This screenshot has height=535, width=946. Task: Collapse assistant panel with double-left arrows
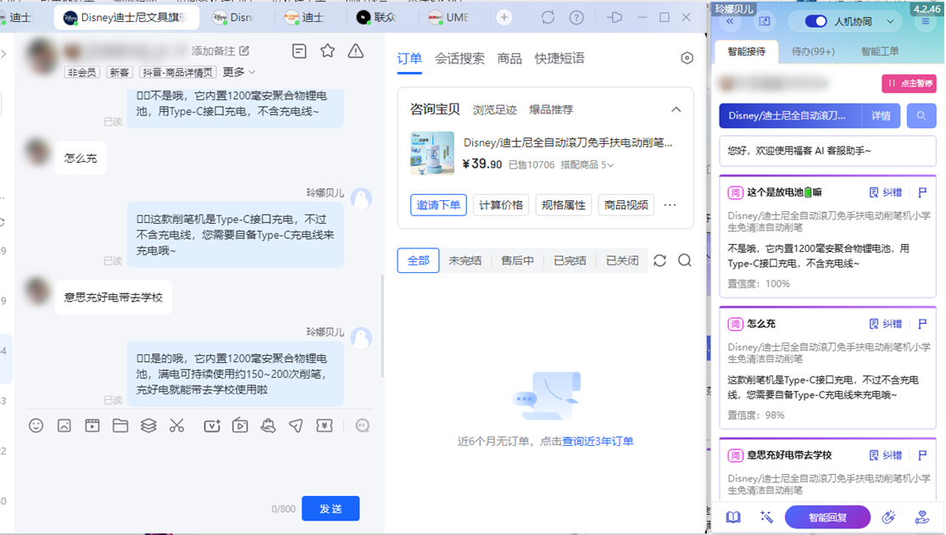click(x=730, y=22)
